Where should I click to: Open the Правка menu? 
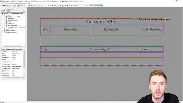(x=7, y=3)
